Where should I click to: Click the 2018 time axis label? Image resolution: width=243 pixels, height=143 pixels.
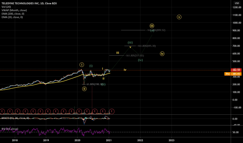15,140
